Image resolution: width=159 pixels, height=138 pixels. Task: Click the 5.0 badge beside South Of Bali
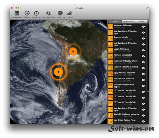click(110, 80)
